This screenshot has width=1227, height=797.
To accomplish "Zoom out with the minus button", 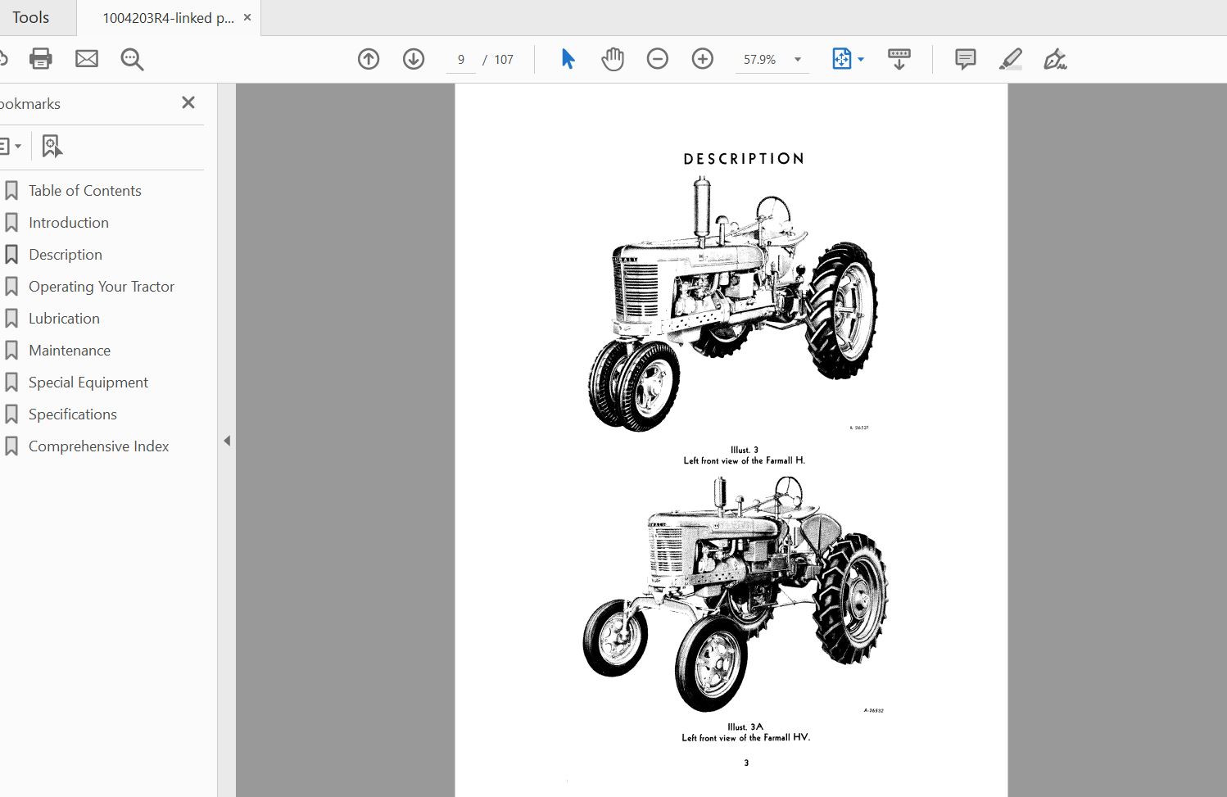I will coord(657,58).
